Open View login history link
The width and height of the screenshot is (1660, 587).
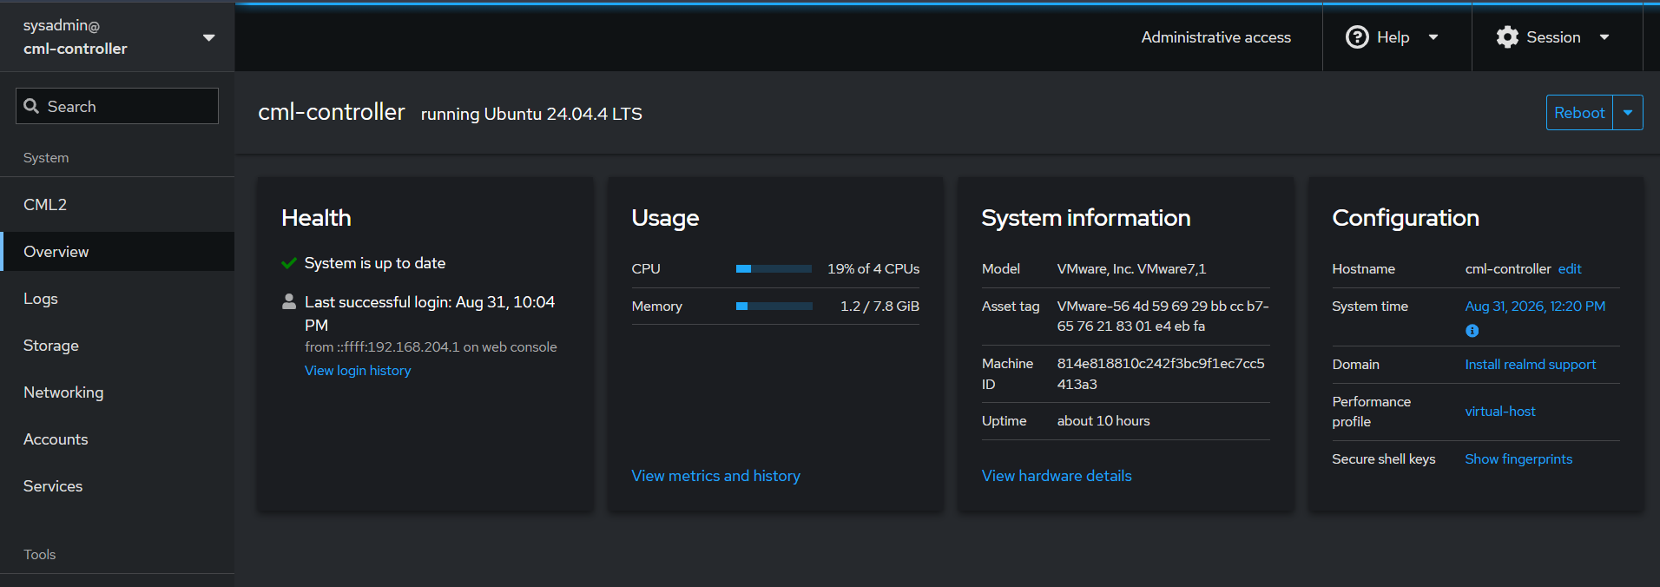click(x=358, y=371)
